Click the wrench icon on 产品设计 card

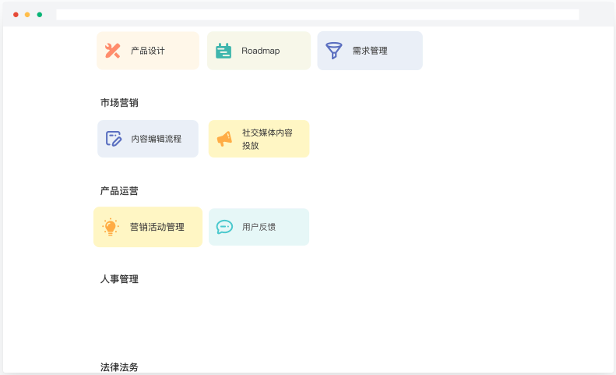pyautogui.click(x=112, y=51)
